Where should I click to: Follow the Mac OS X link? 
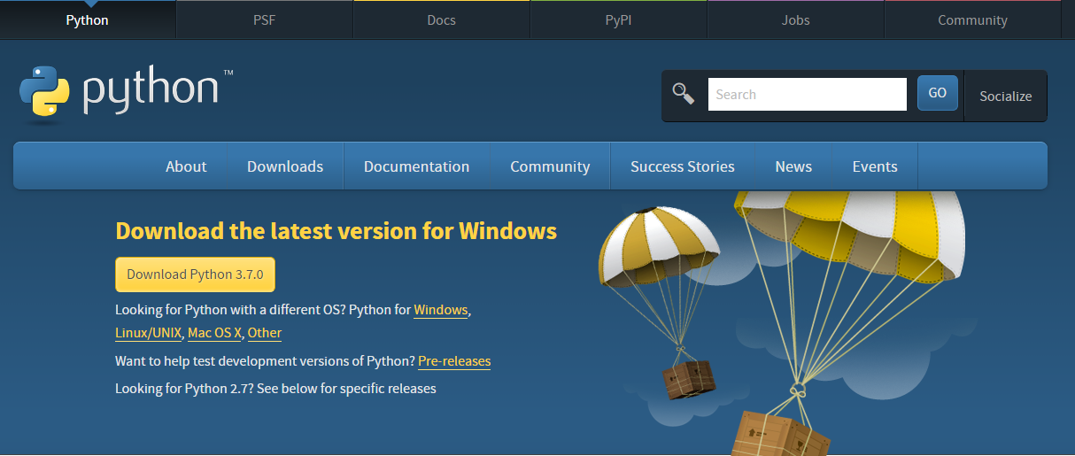[x=214, y=333]
